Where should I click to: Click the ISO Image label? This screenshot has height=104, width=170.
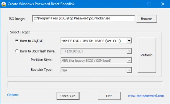click(x=17, y=19)
